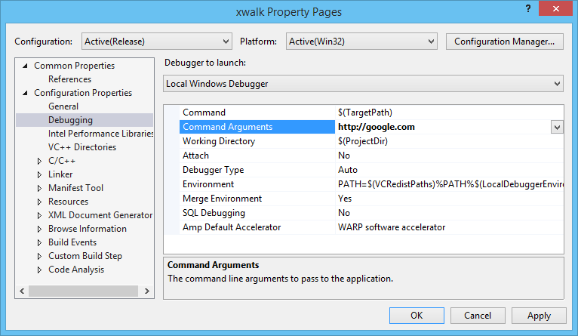The height and width of the screenshot is (336, 578).
Task: Expand the Manifest Tool node
Action: (x=40, y=188)
